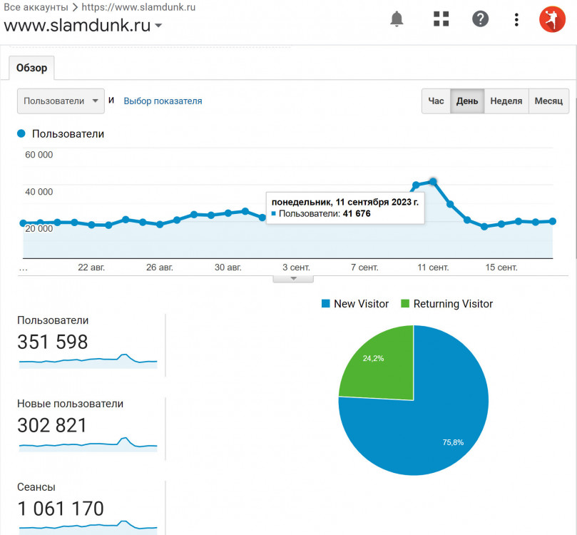Click the collapse arrow below the chart
Image resolution: width=577 pixels, height=535 pixels.
pyautogui.click(x=293, y=278)
